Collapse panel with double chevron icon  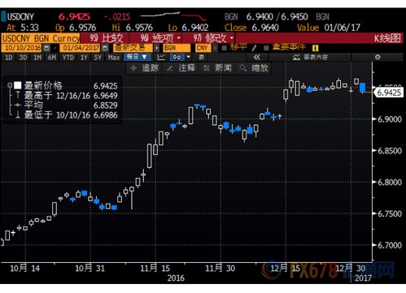pos(256,57)
